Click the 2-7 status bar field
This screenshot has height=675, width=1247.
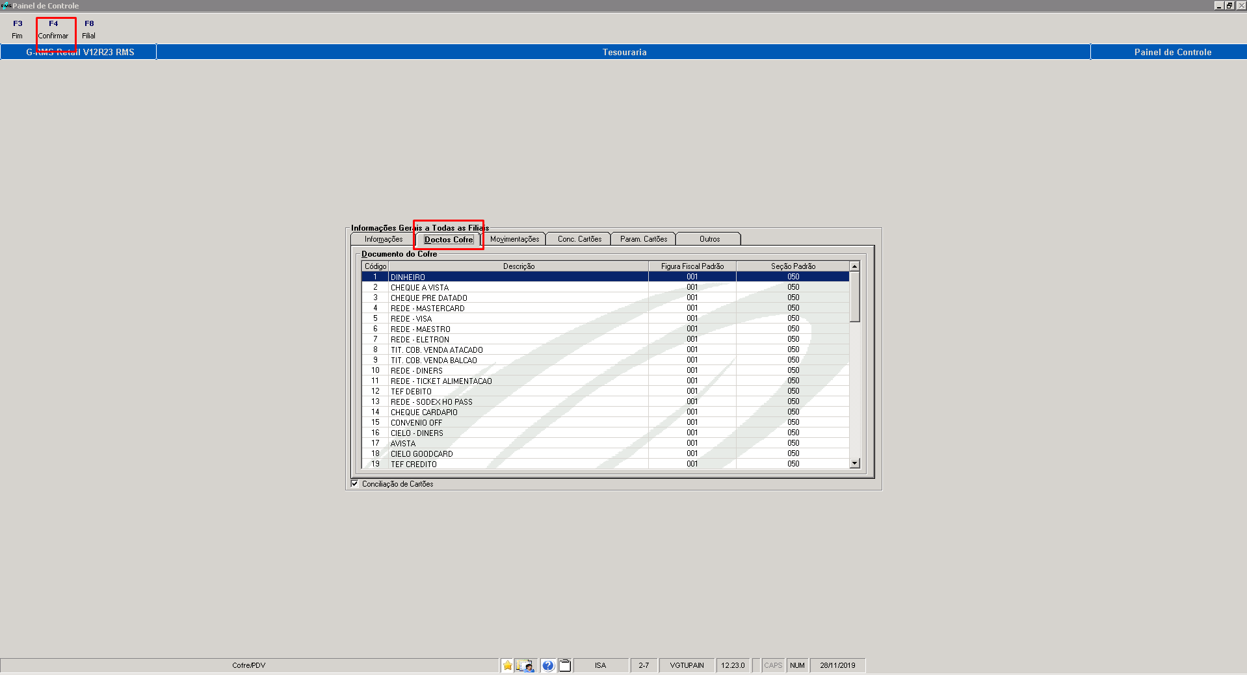tap(644, 665)
